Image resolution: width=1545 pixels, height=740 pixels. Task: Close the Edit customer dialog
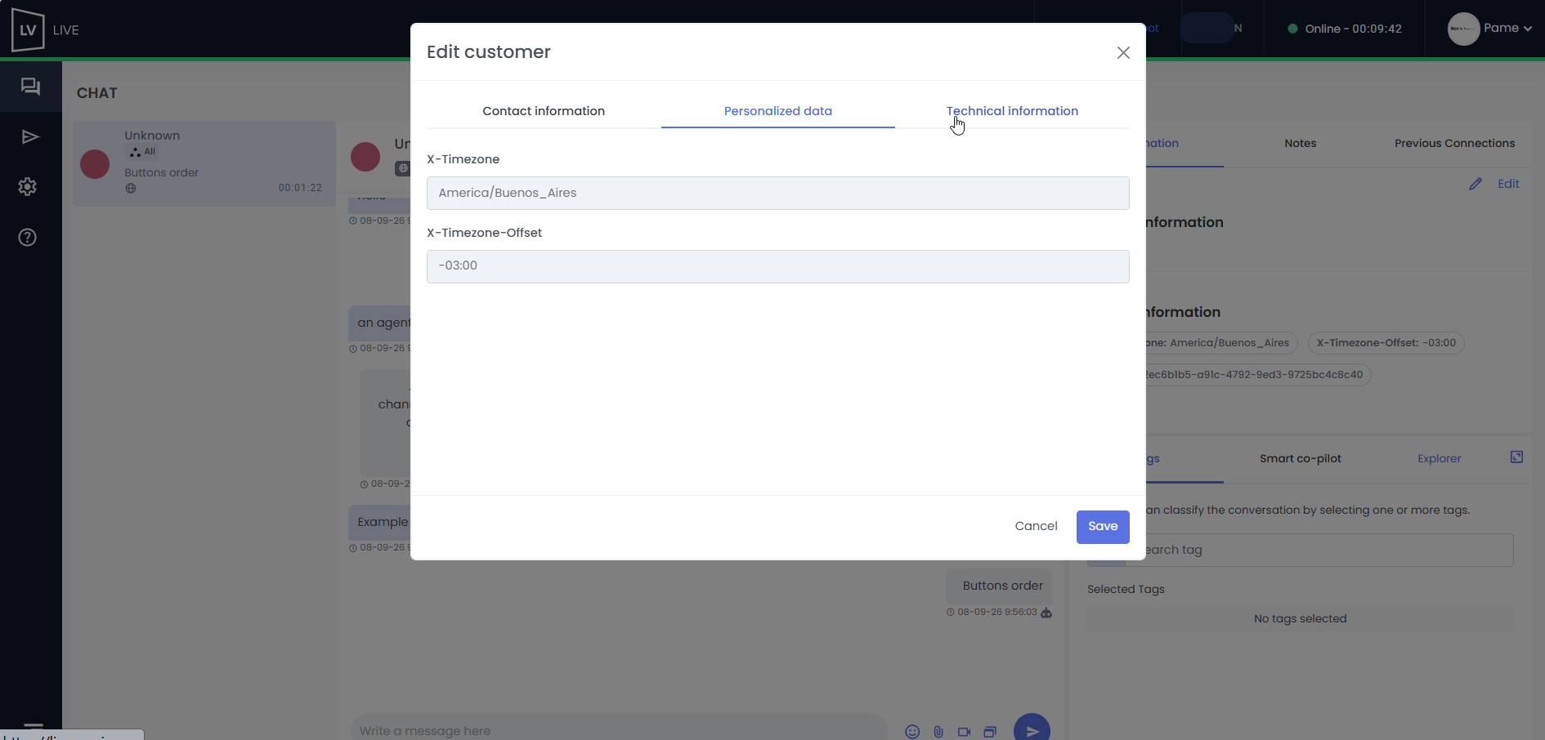tap(1123, 52)
